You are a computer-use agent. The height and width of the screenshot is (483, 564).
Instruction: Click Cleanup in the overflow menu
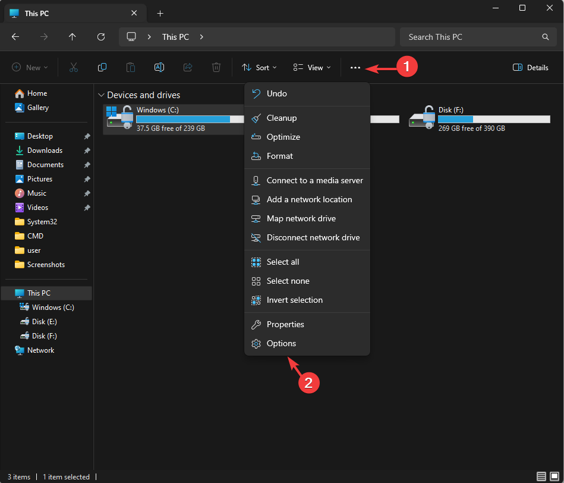[x=281, y=118]
